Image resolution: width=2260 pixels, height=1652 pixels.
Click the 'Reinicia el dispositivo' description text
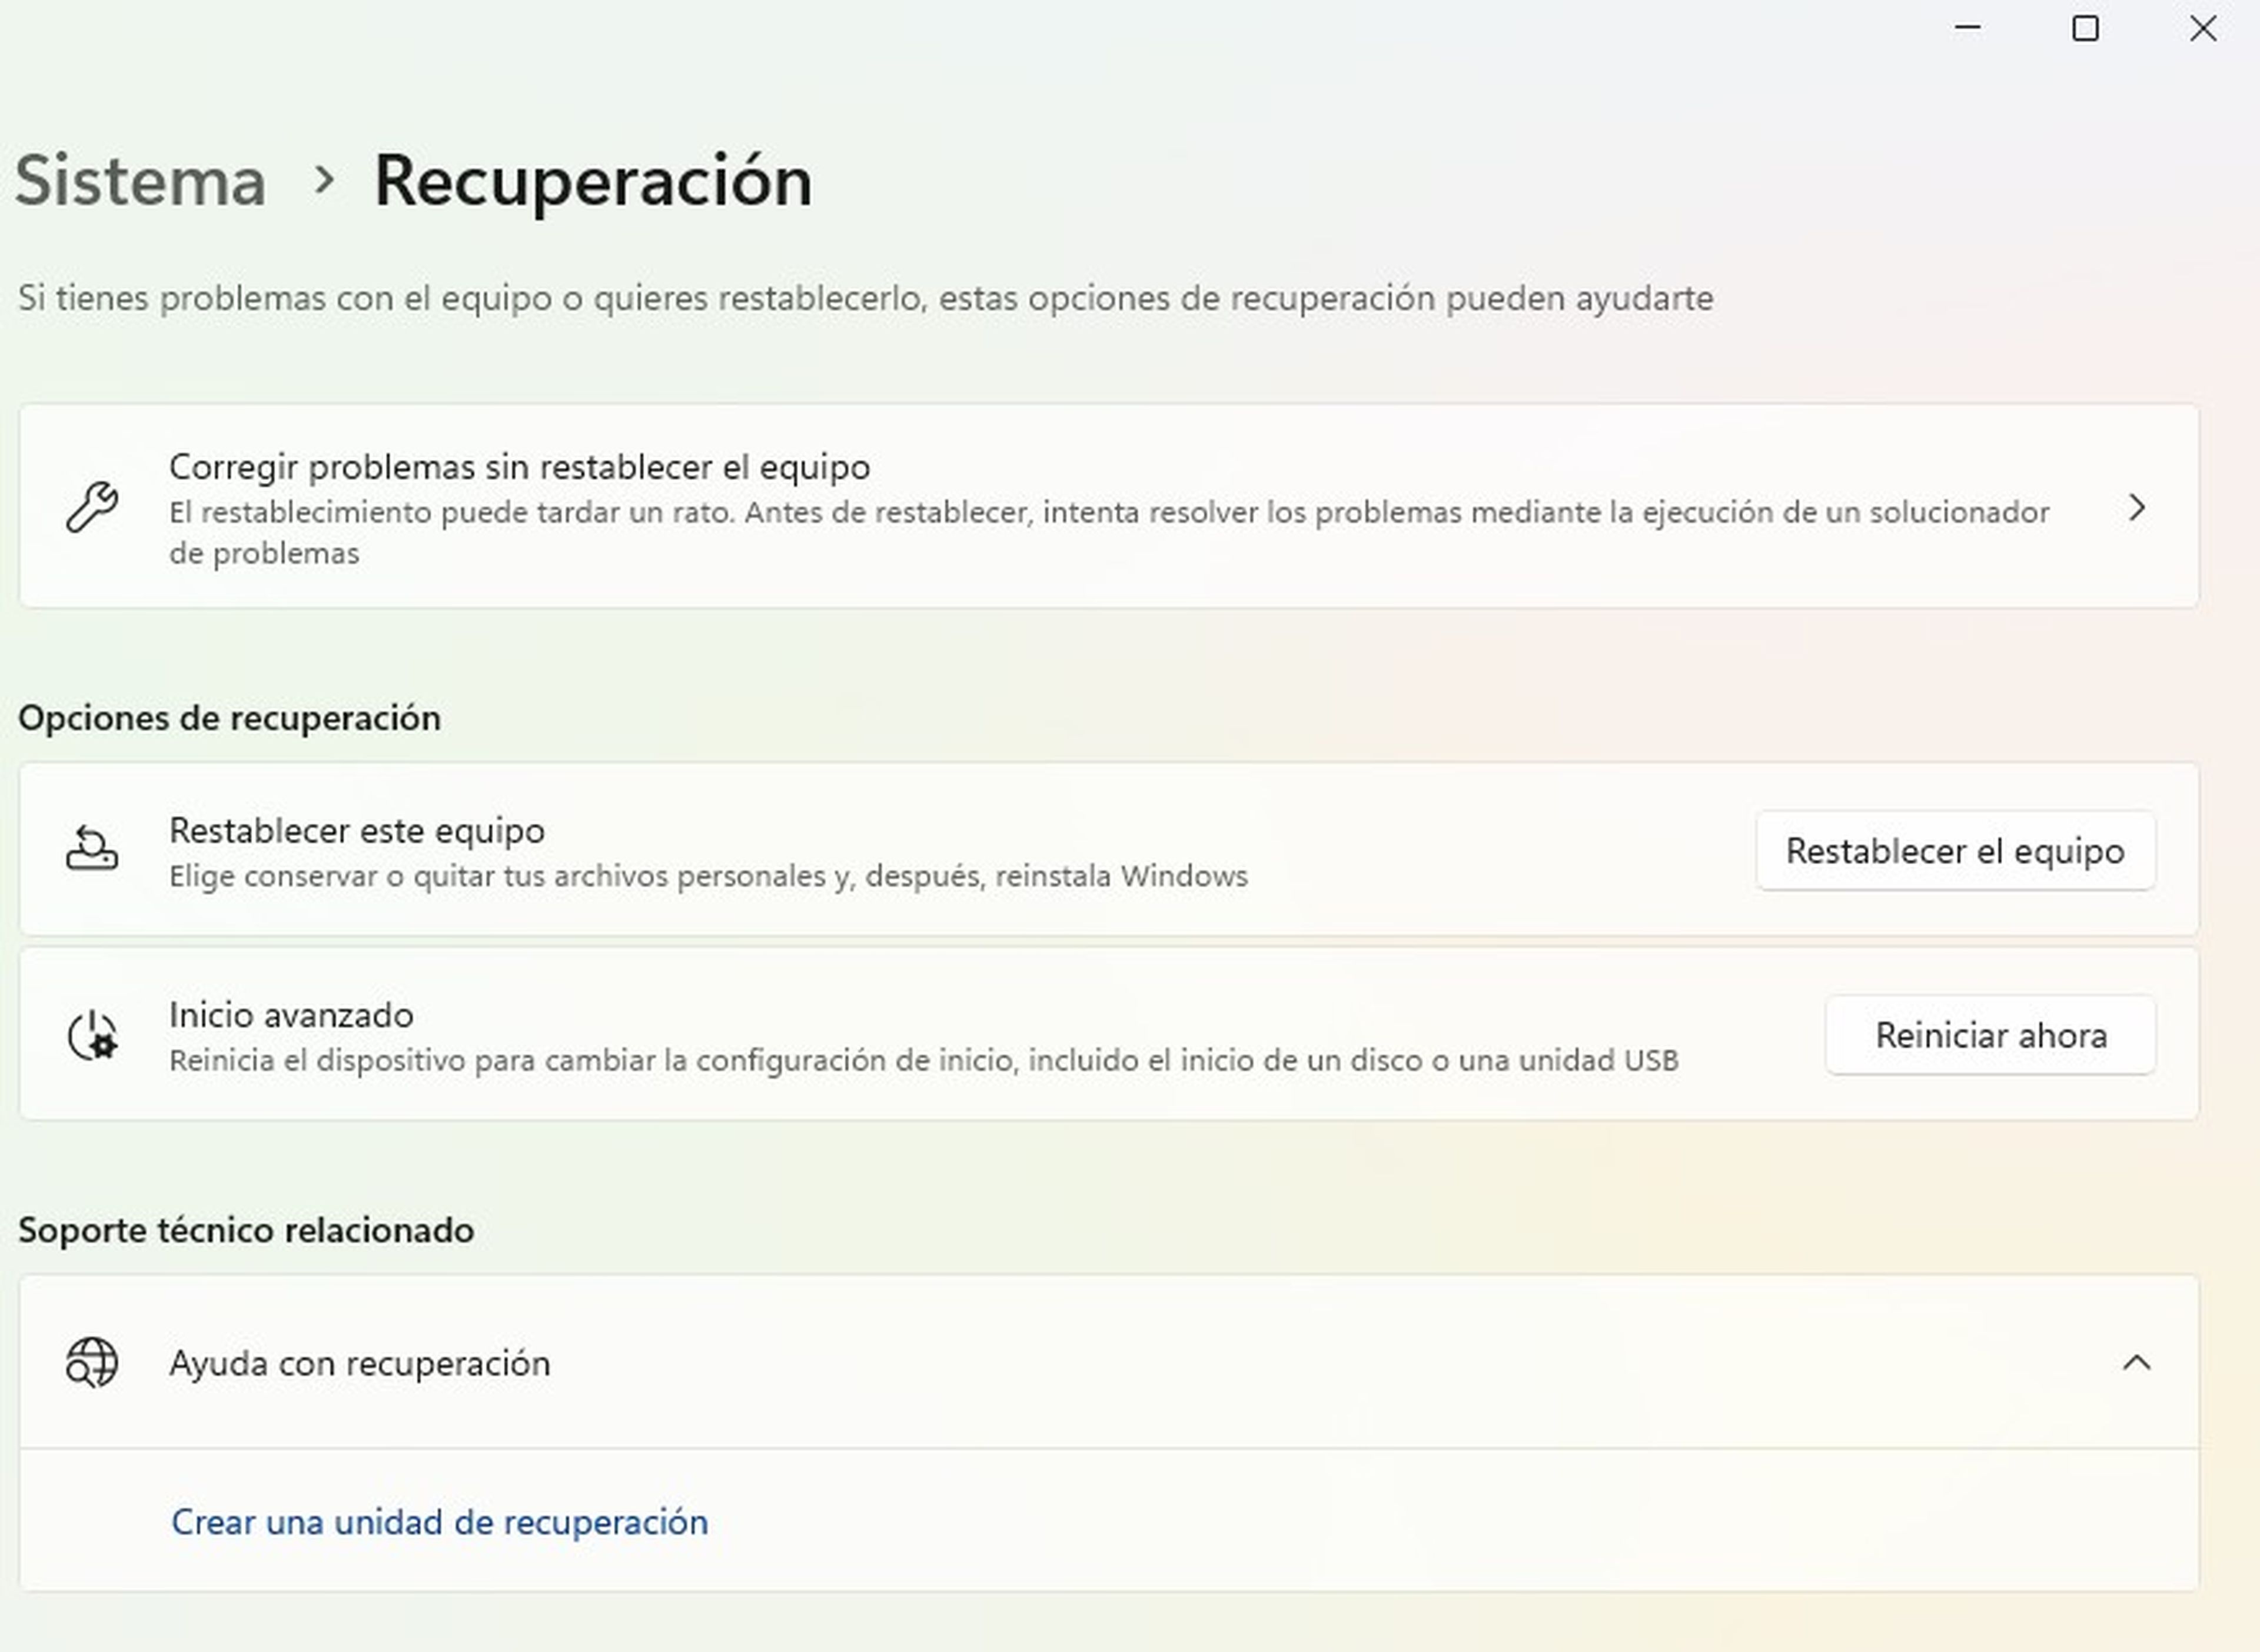(923, 1060)
